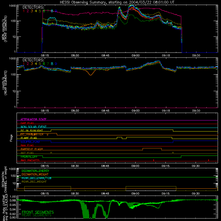The width and height of the screenshot is (221, 221).
Task: Click the PARTICLE_FLAG label
Action: (31, 149)
